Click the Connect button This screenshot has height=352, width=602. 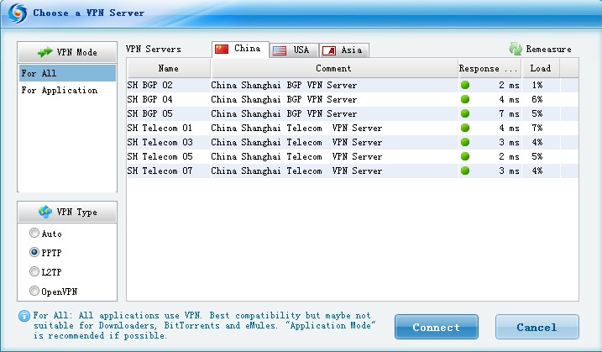tap(437, 327)
